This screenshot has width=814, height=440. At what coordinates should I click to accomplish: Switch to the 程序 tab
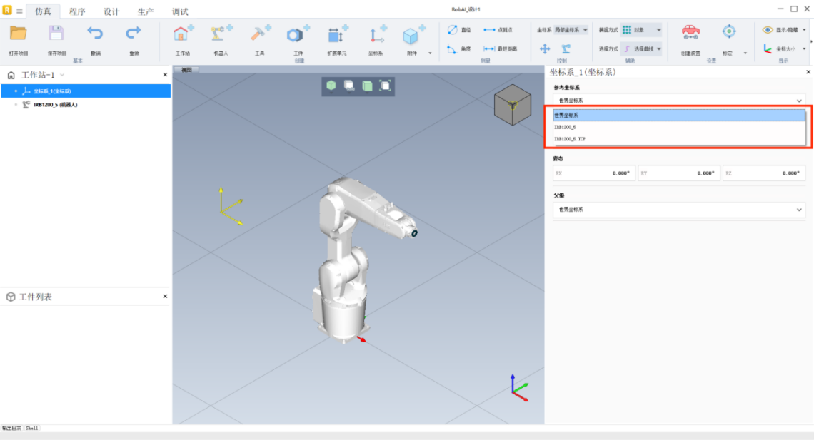point(77,11)
